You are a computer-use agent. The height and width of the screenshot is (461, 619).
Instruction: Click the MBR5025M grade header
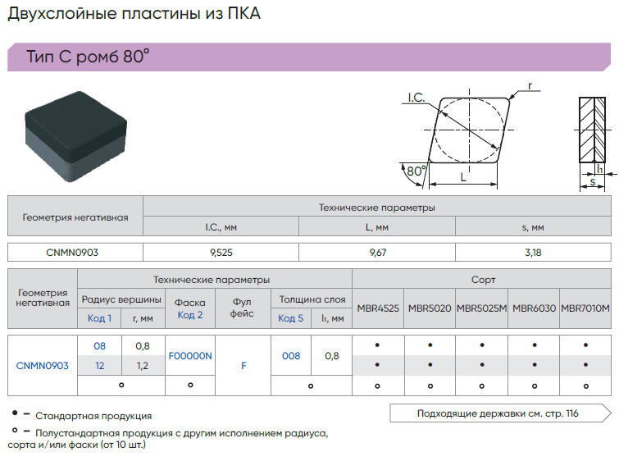[x=481, y=308]
